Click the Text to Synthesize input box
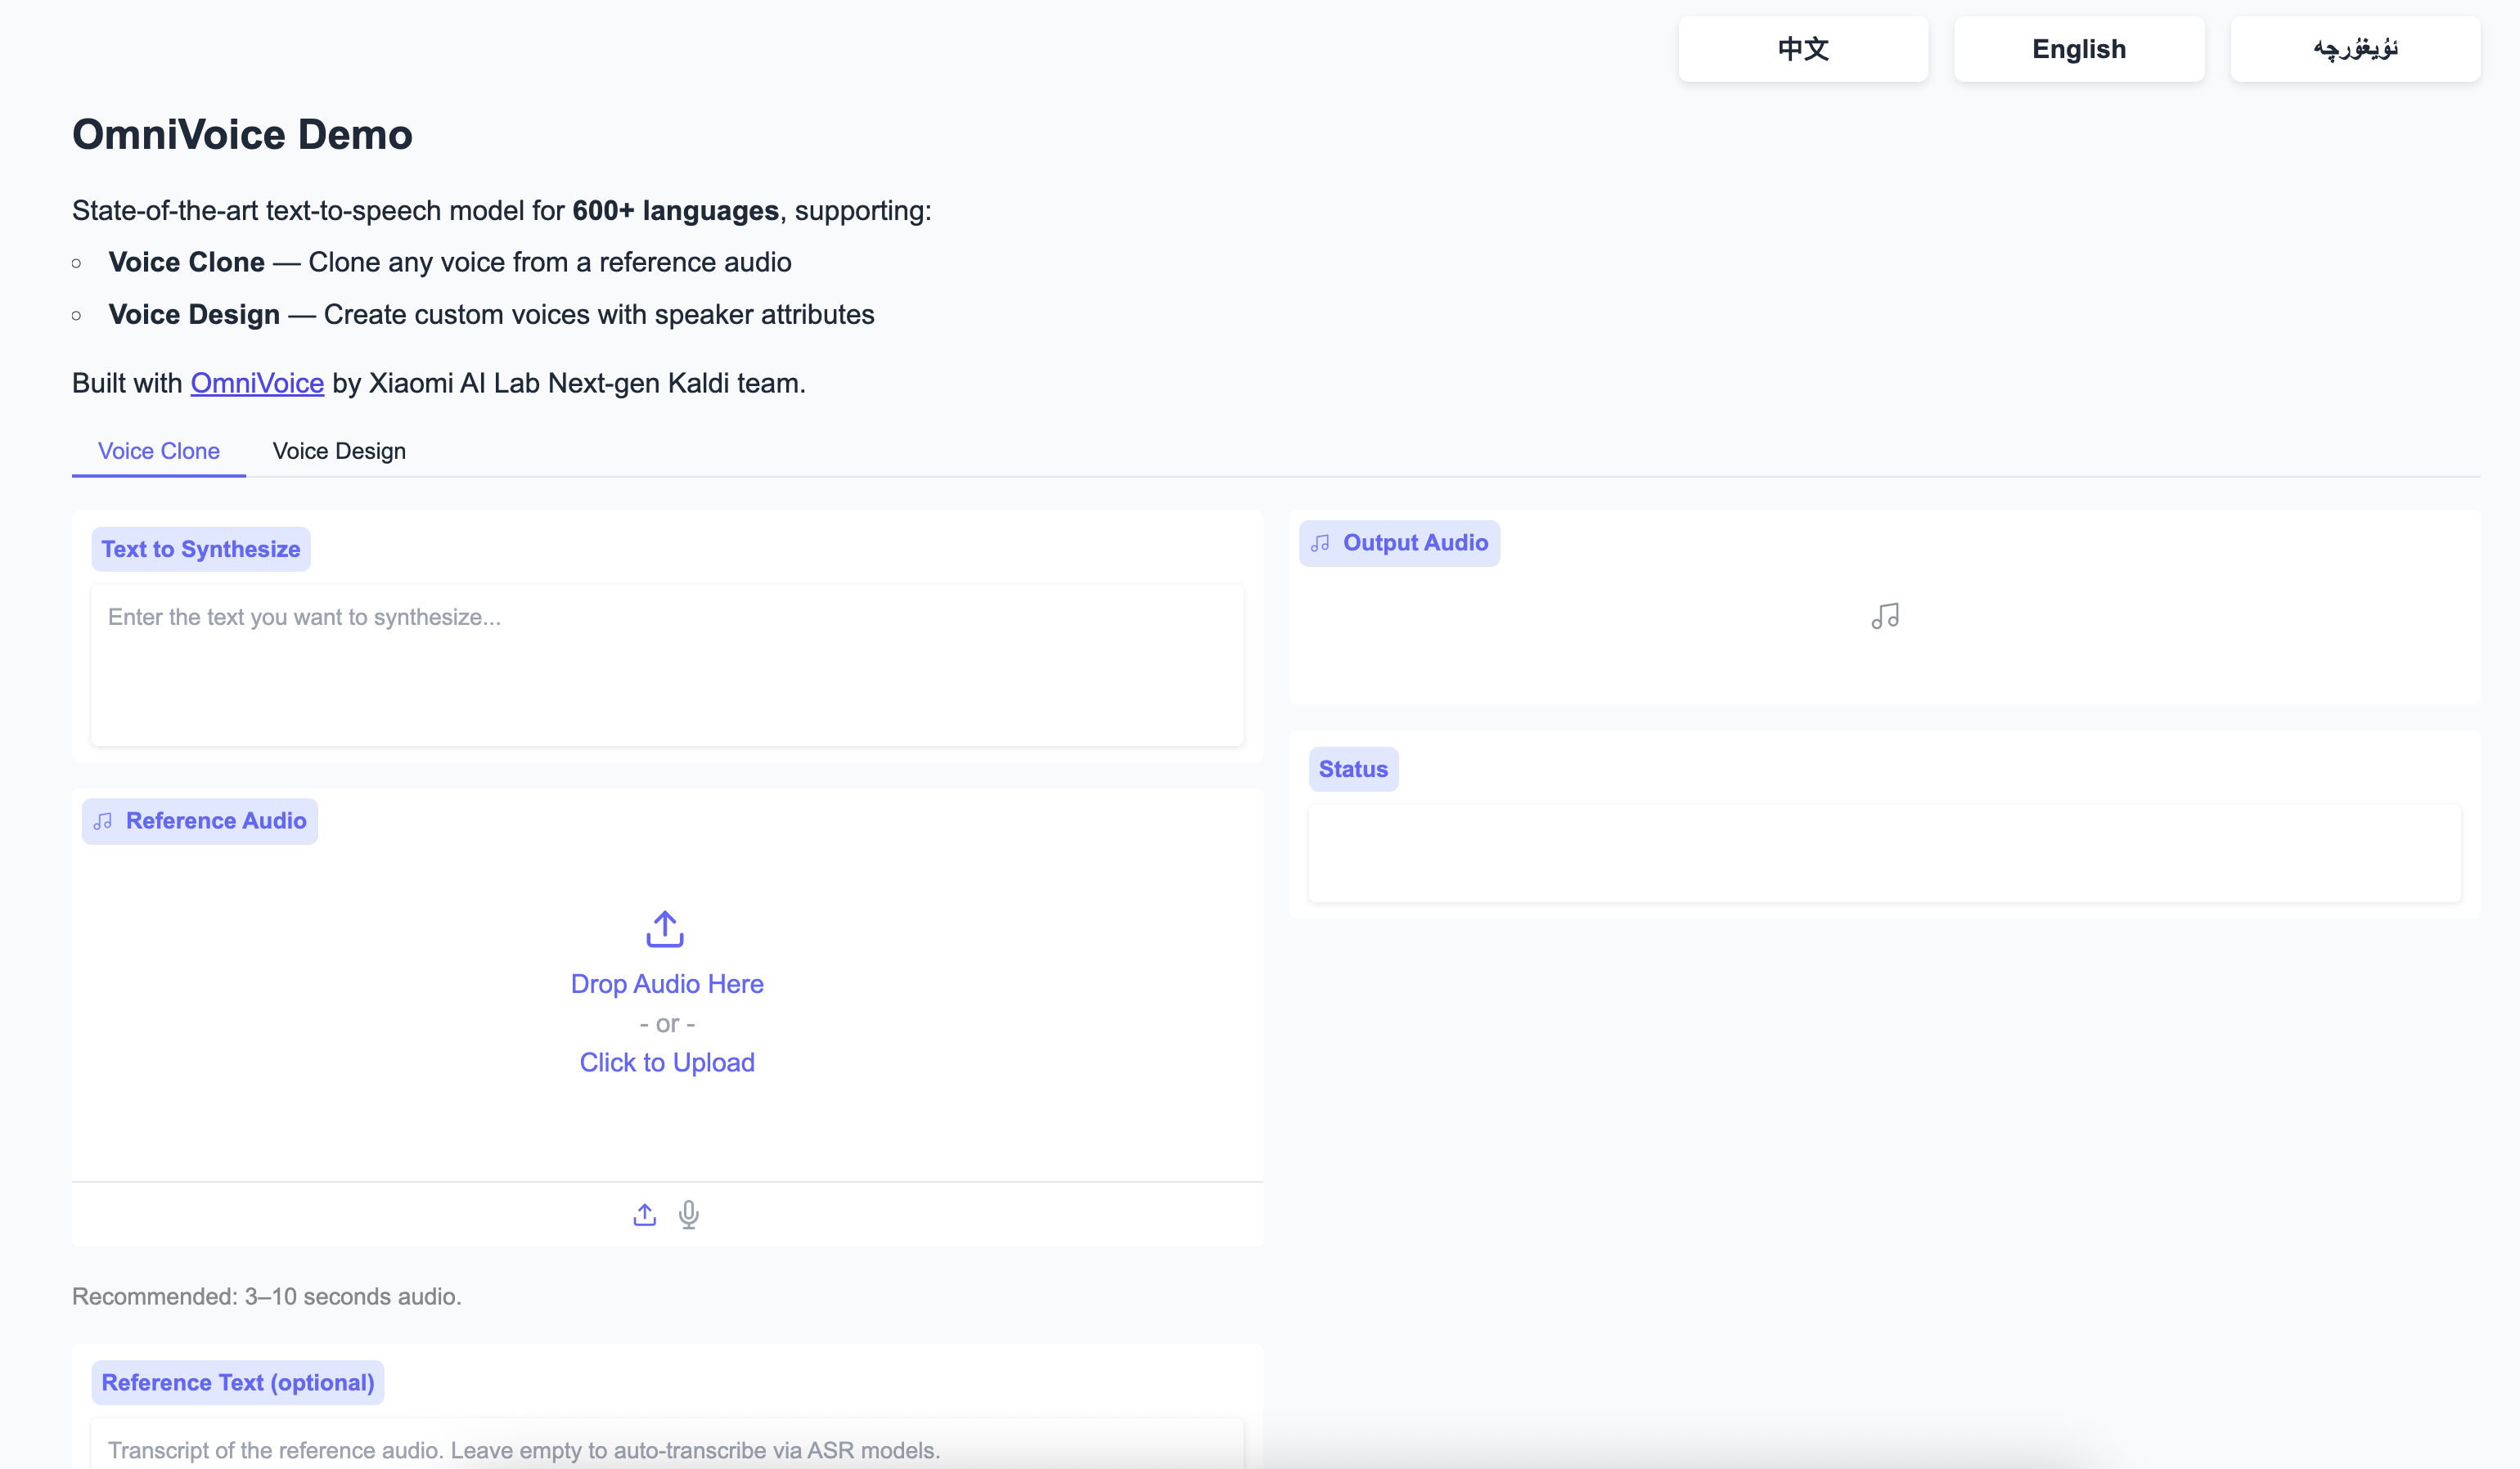Viewport: 2520px width, 1469px height. (x=667, y=665)
